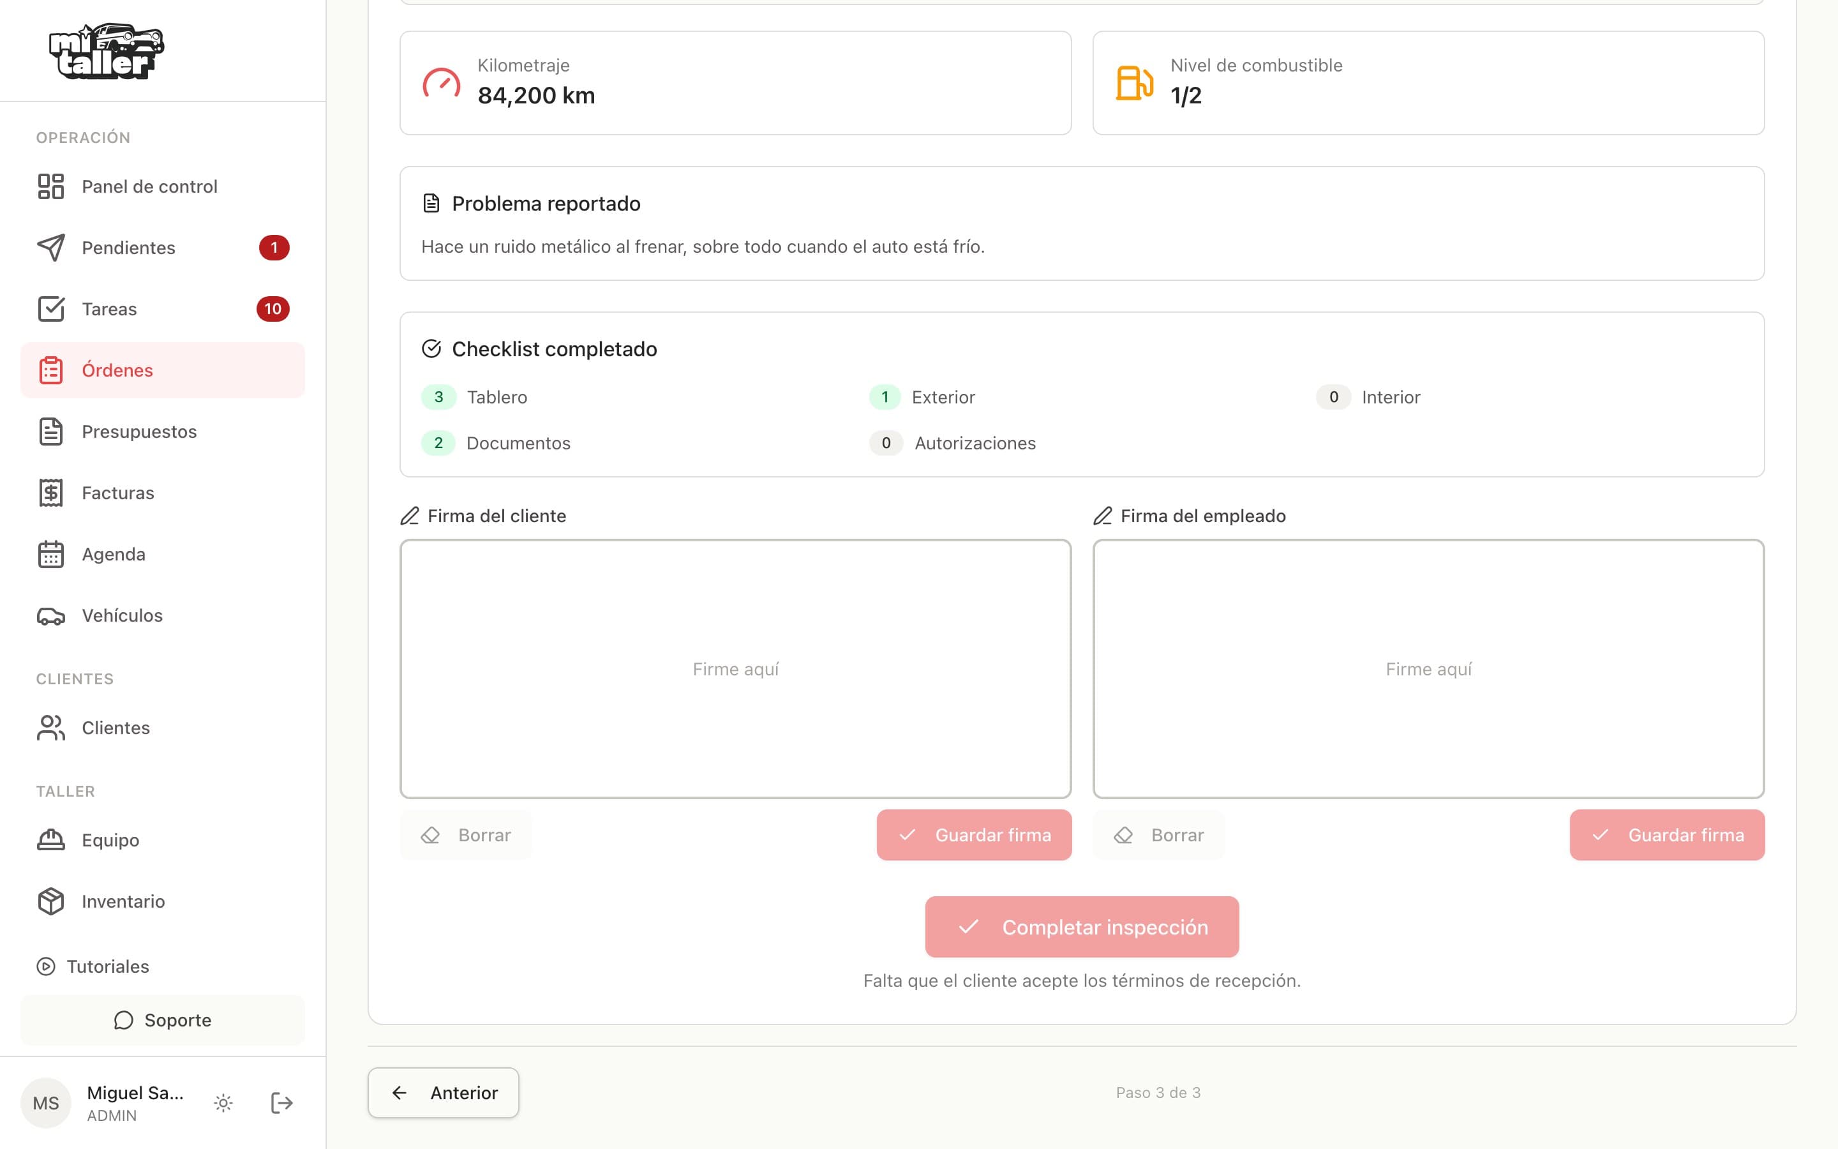The width and height of the screenshot is (1838, 1149).
Task: Go back with the Anterior button
Action: coord(444,1093)
